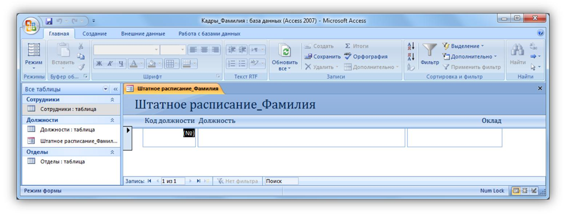Click the Copy icon in the clipboard group
This screenshot has width=566, height=214.
(x=81, y=56)
